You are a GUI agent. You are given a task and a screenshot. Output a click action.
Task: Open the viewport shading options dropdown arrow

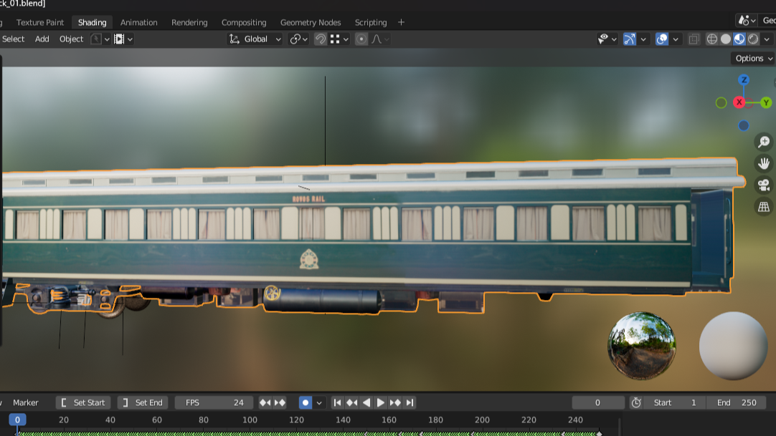(767, 39)
